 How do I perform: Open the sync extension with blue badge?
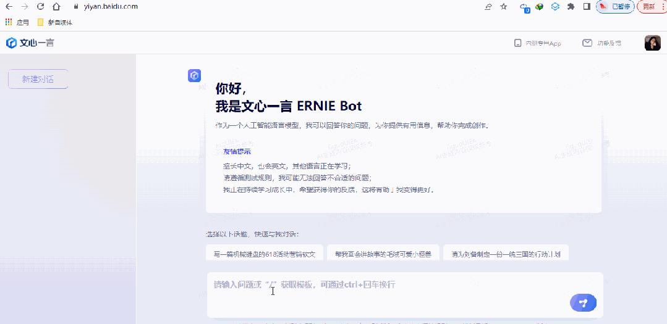pyautogui.click(x=524, y=7)
